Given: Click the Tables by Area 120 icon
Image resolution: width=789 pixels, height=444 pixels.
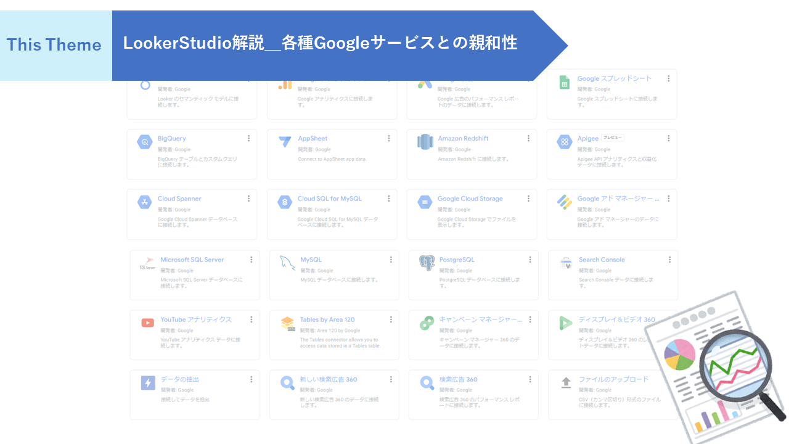Looking at the screenshot, I should [288, 323].
